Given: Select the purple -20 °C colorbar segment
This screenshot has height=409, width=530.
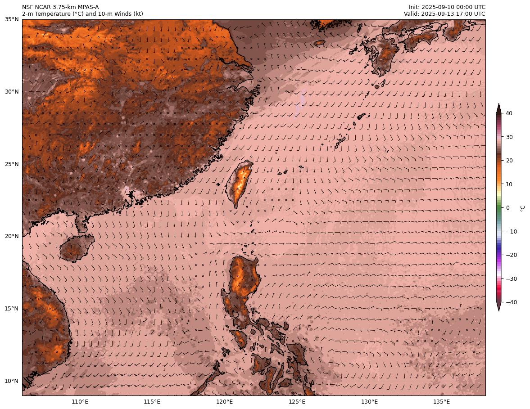Looking at the screenshot, I should click(x=499, y=255).
